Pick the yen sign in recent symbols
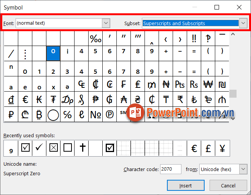 [x=222, y=148]
